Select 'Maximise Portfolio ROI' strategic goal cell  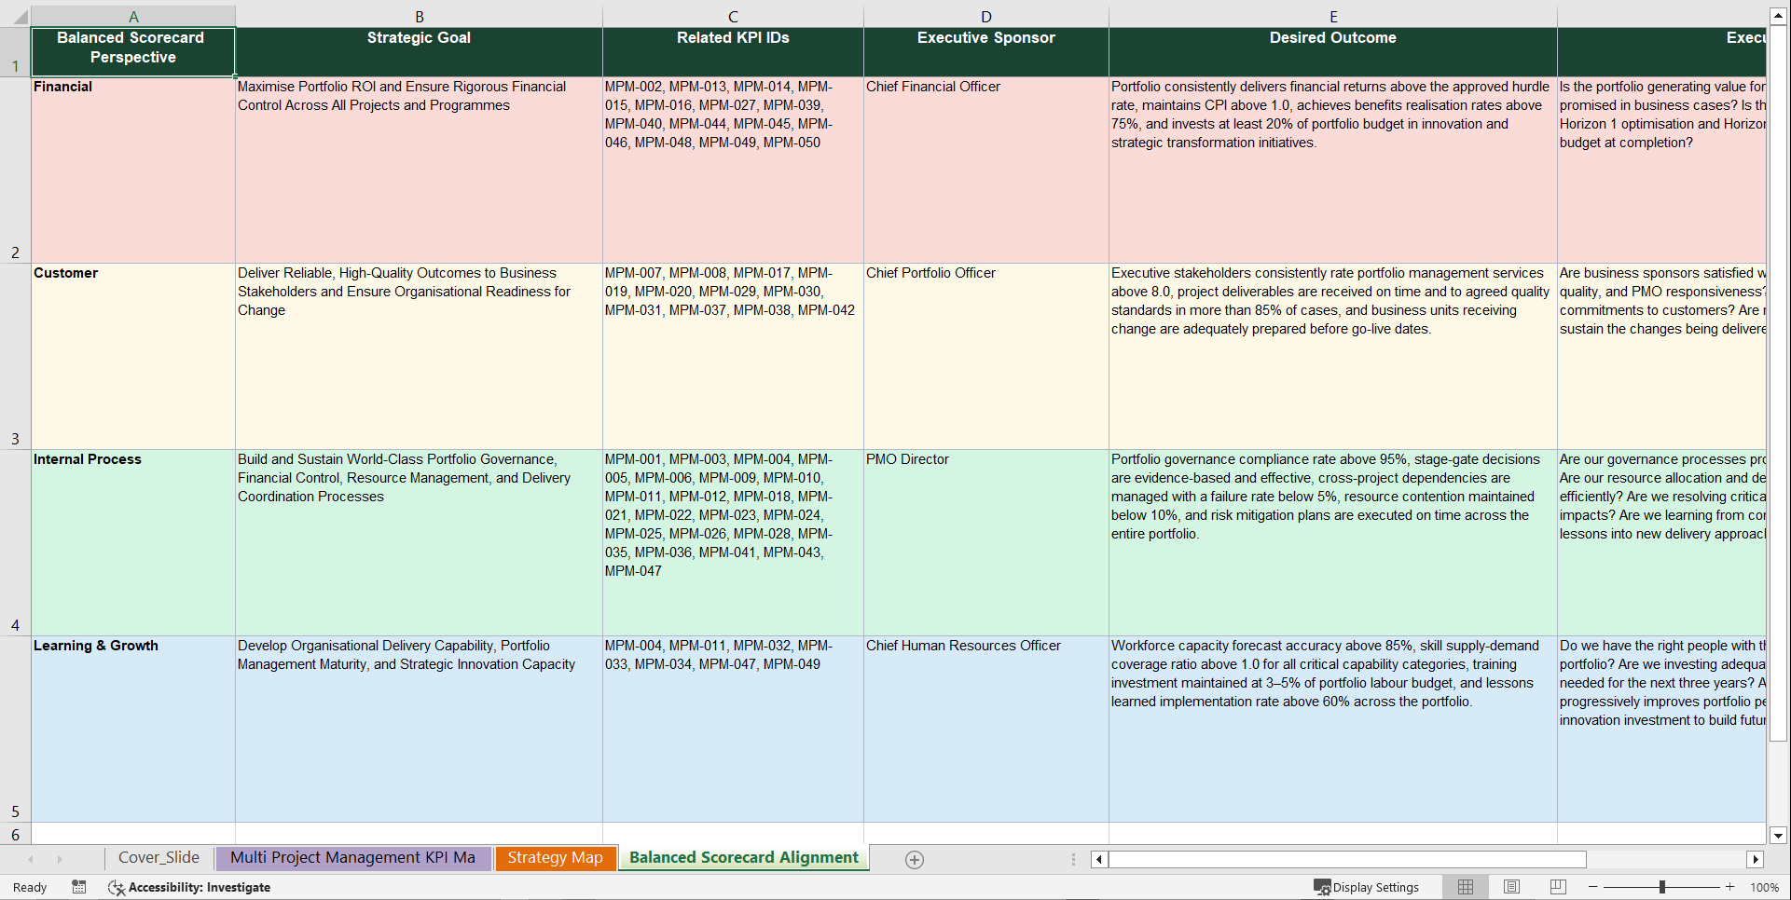[x=420, y=170]
